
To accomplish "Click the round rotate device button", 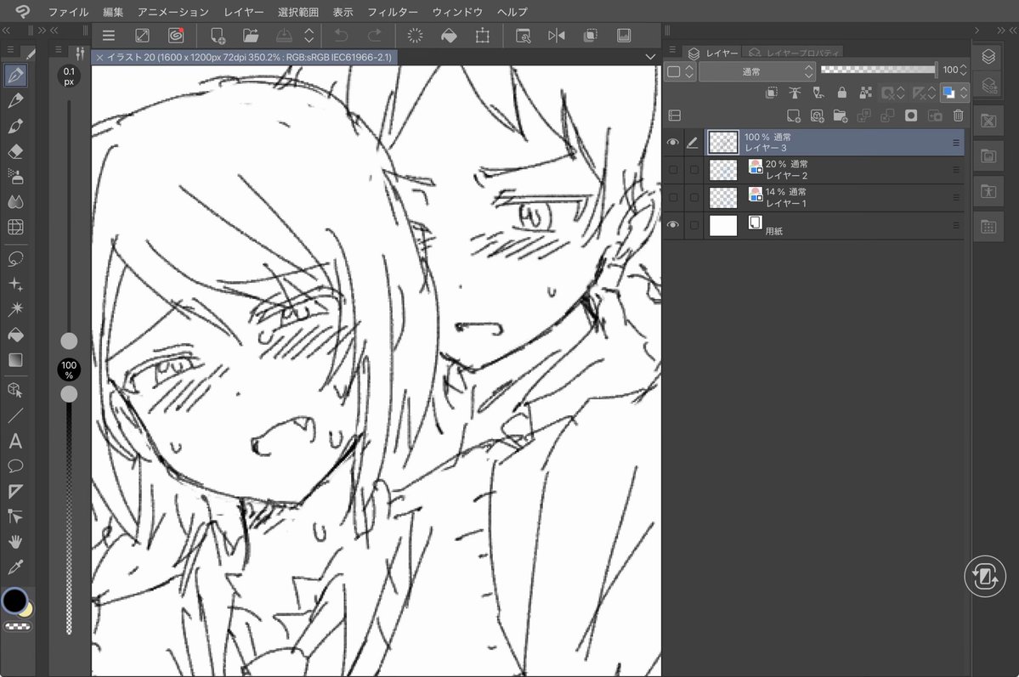I will click(984, 576).
